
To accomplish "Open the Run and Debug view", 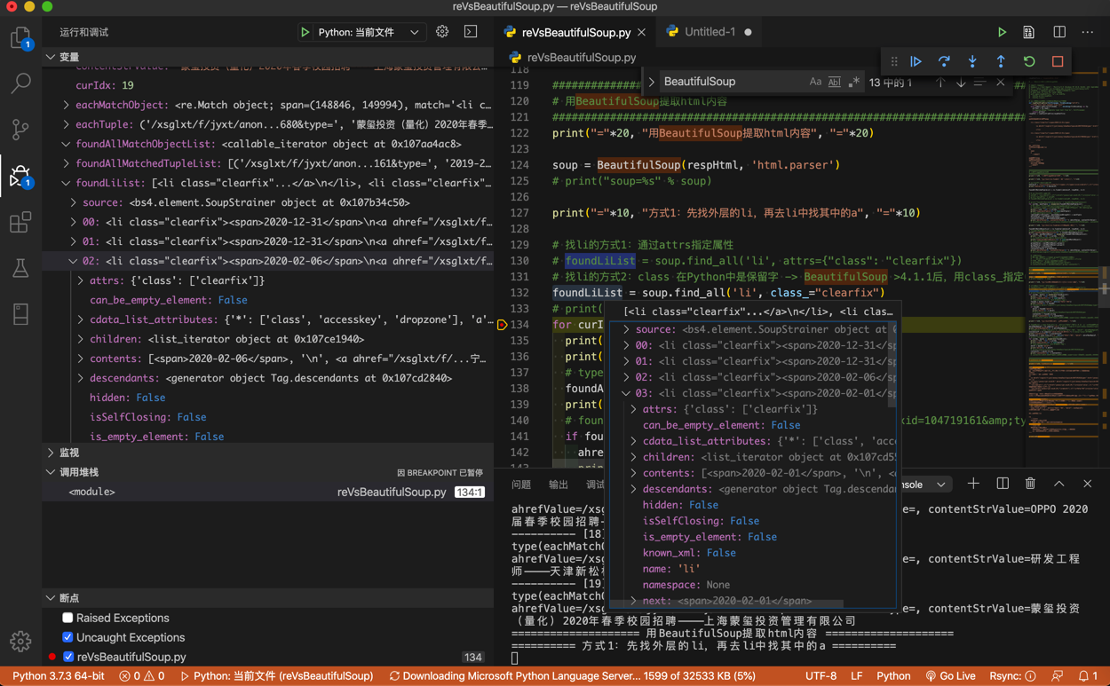I will [20, 176].
